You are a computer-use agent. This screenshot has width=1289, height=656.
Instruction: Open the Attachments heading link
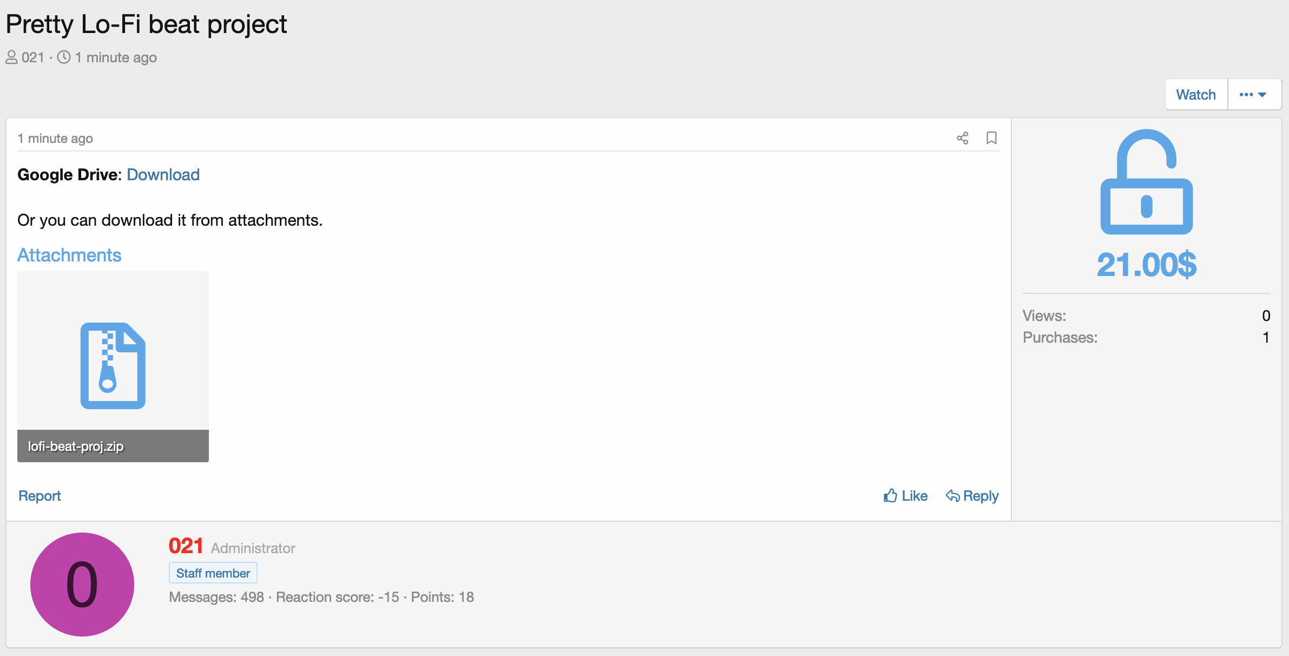click(x=69, y=255)
